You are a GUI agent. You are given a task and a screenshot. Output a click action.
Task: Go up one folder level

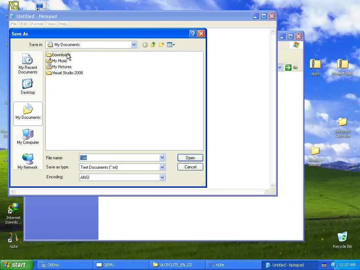153,45
